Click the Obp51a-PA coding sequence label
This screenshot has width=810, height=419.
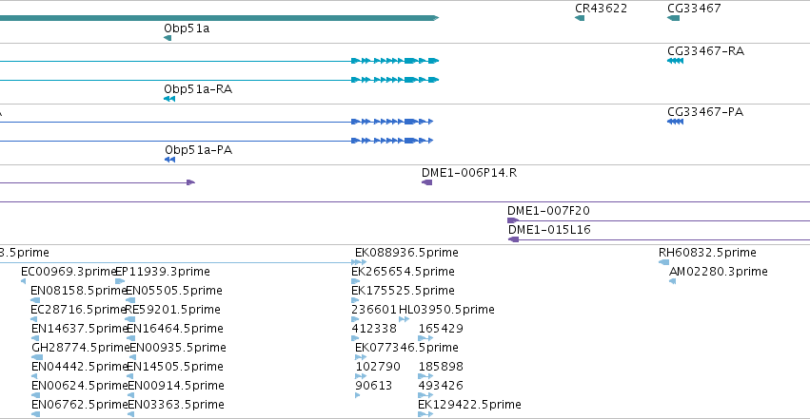tap(198, 150)
